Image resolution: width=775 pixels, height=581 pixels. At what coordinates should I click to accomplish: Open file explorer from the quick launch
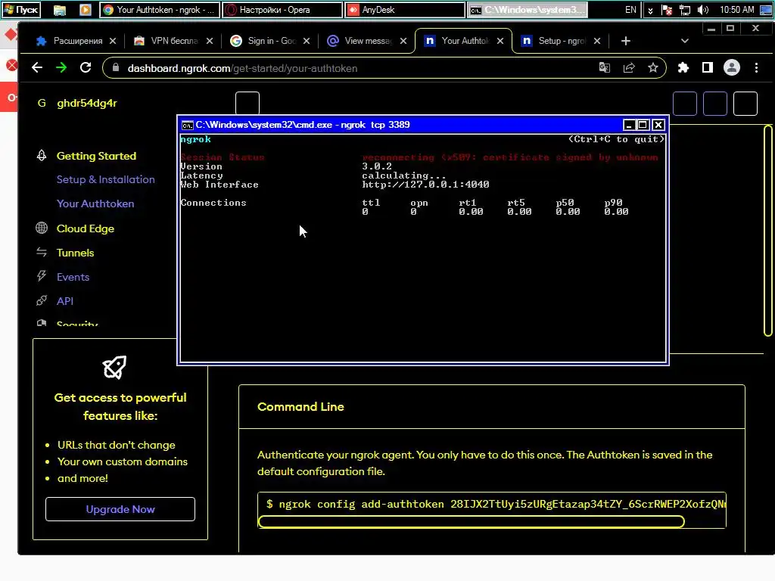(60, 10)
